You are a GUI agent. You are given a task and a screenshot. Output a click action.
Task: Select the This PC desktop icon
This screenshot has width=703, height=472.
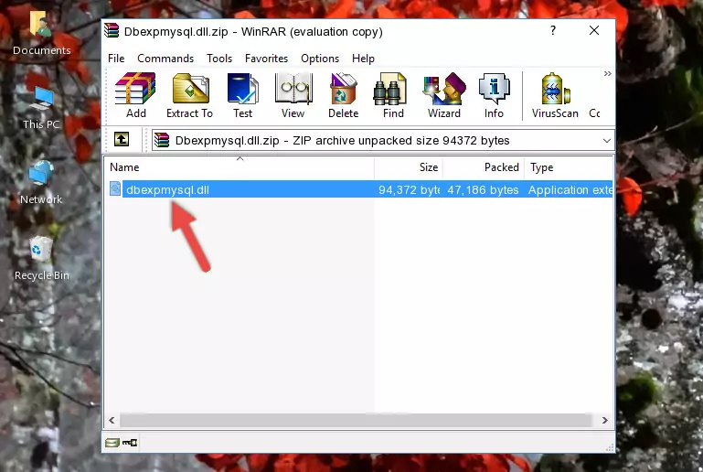[41, 108]
